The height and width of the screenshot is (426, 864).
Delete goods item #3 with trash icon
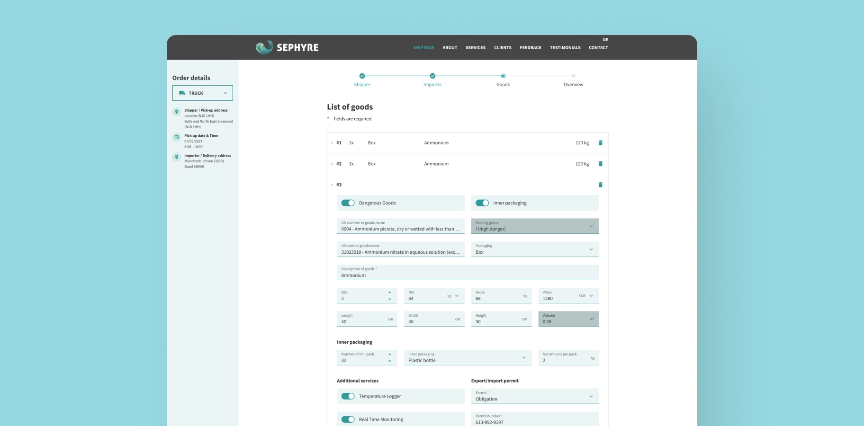point(600,185)
